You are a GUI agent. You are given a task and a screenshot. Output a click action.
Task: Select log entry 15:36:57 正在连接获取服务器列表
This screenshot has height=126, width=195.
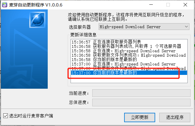coord(129,42)
